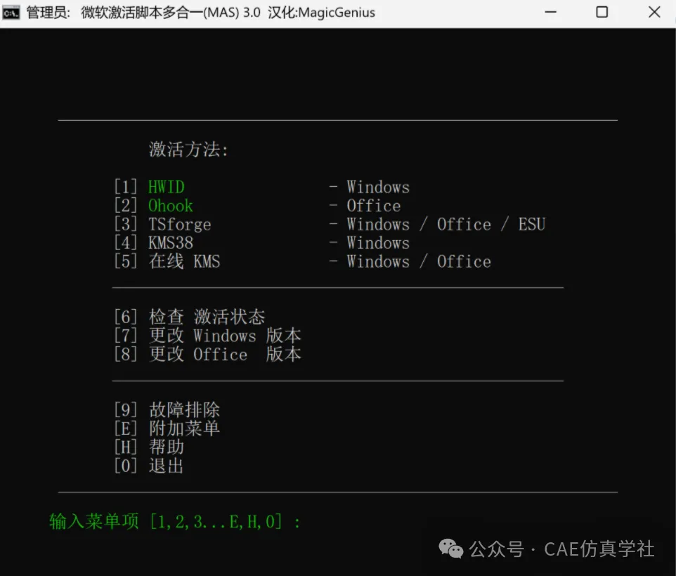The image size is (676, 576).
Task: Click the 故障排除 entry
Action: (185, 410)
